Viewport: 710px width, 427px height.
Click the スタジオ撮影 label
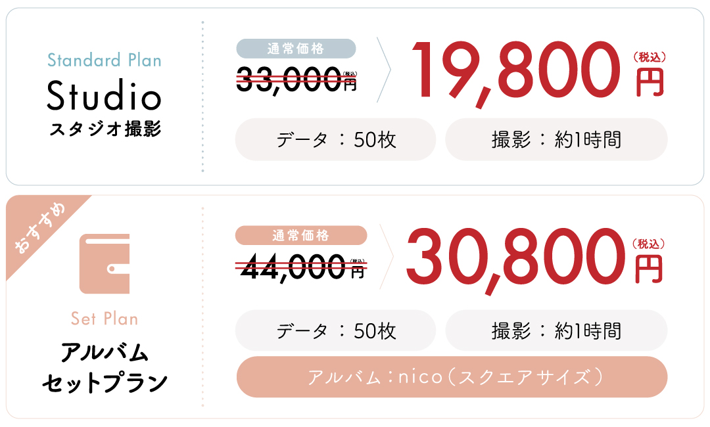(x=105, y=129)
